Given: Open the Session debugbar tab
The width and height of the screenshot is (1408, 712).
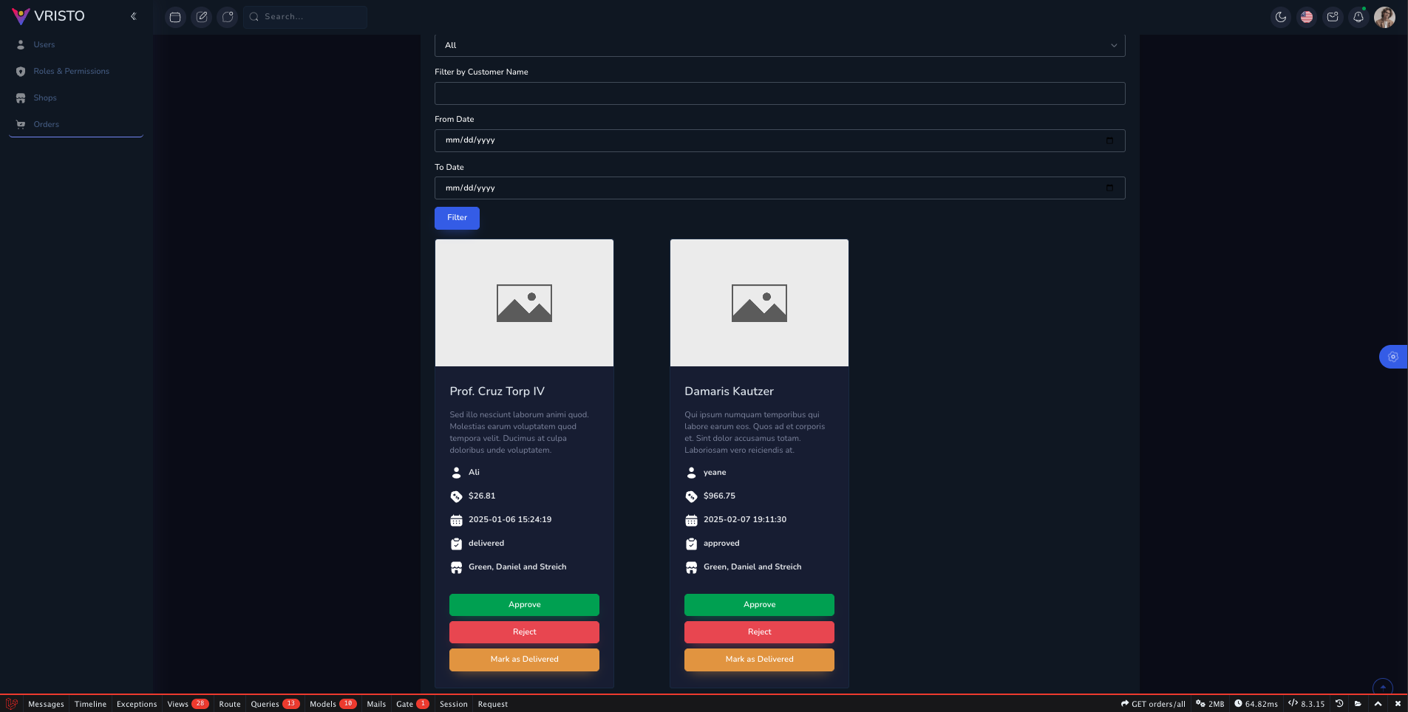Looking at the screenshot, I should click(x=454, y=705).
